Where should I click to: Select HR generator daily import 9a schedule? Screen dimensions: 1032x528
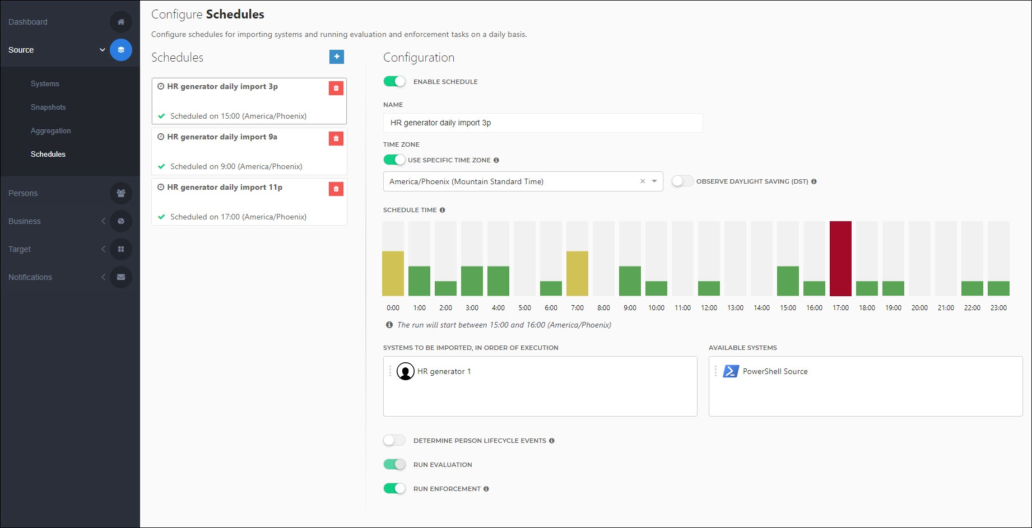point(249,151)
